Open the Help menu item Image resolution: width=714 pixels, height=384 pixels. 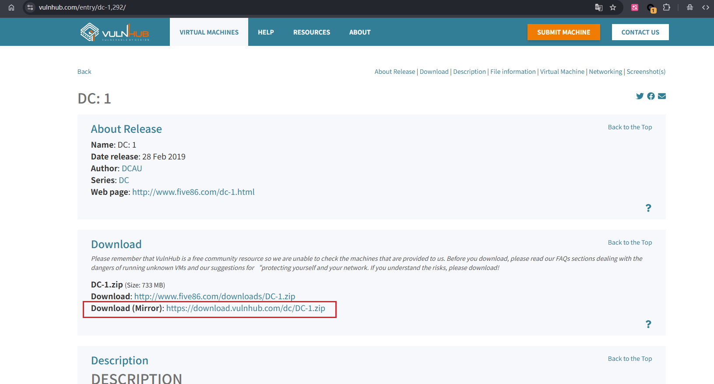(266, 32)
